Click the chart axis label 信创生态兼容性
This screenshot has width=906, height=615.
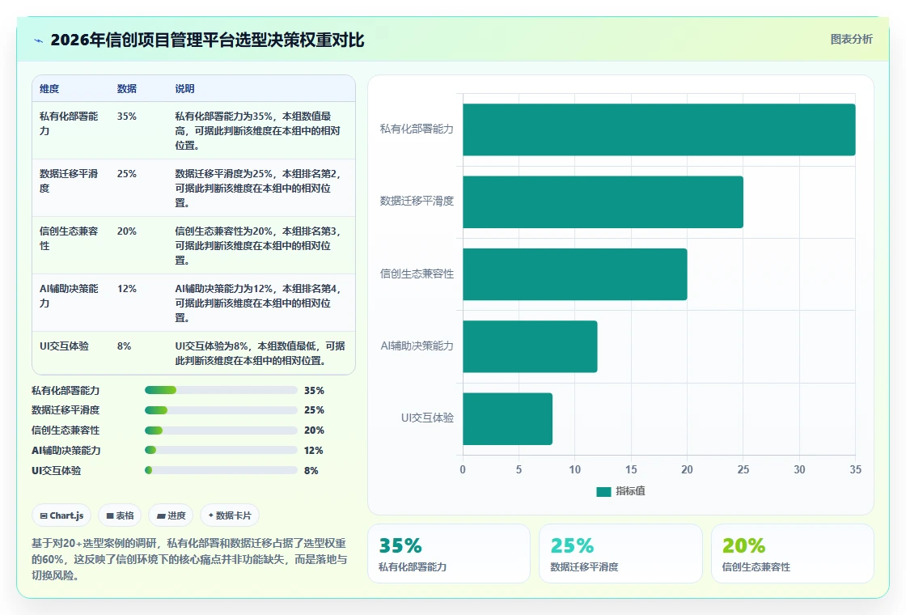(x=417, y=274)
